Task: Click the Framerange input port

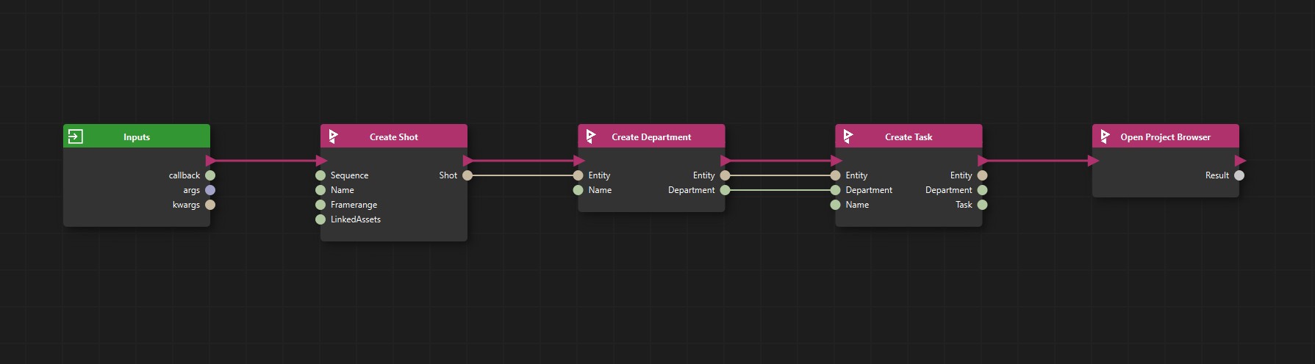Action: 320,205
